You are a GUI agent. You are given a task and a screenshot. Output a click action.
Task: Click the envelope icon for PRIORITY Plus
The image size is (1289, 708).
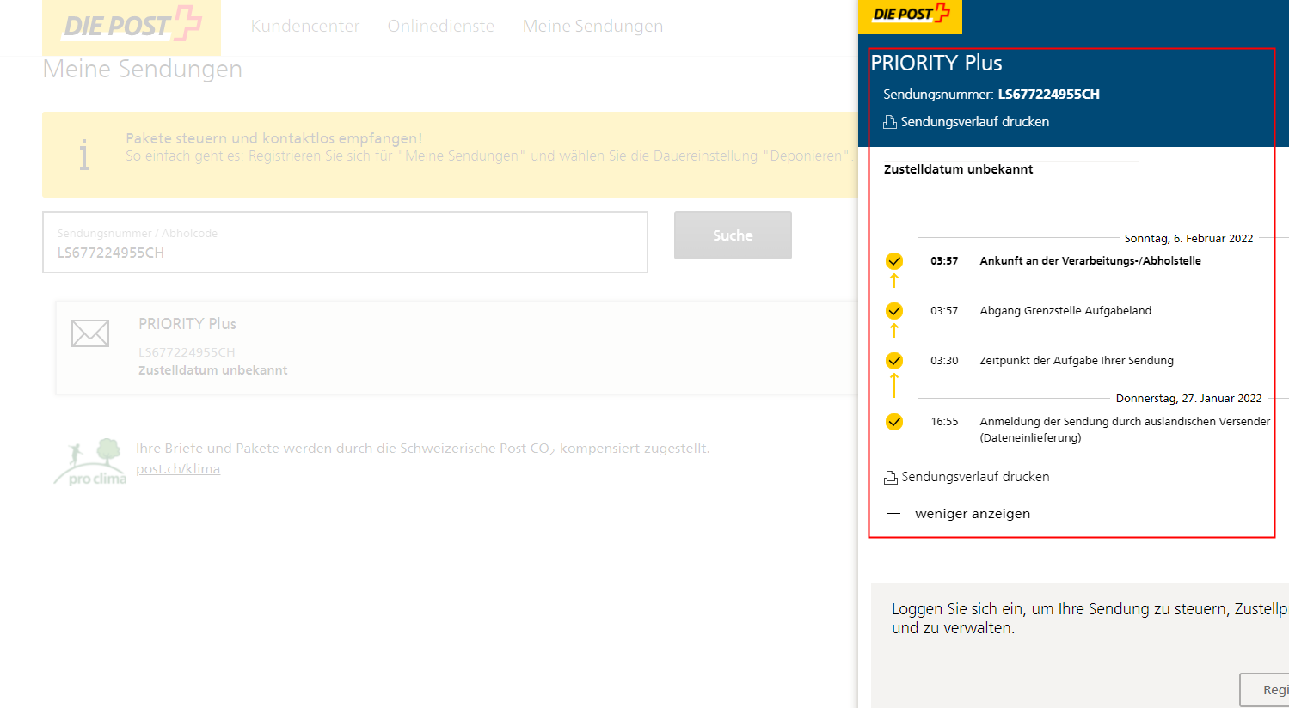[x=90, y=333]
